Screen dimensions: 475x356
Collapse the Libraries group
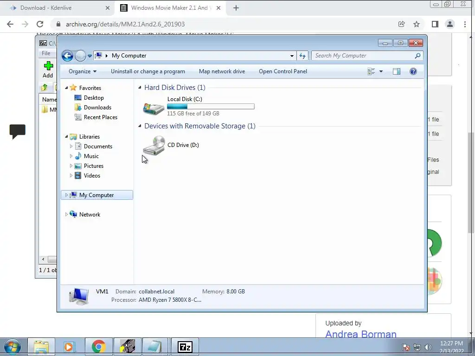(x=67, y=137)
